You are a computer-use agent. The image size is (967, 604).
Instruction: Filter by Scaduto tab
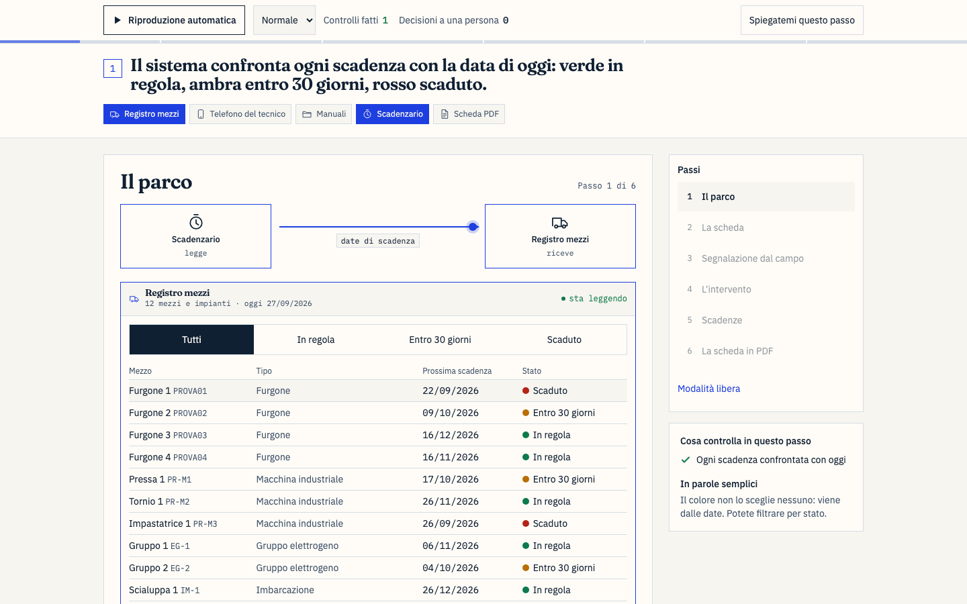click(x=564, y=340)
